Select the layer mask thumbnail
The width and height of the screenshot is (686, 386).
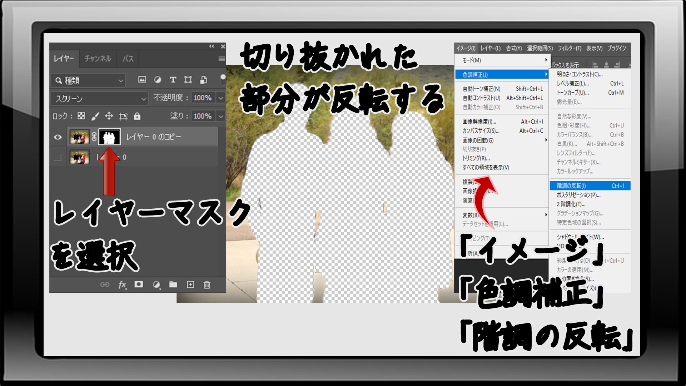tap(109, 137)
